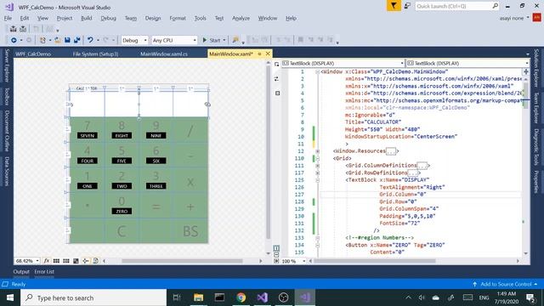Open the Design menu

pos(153,18)
